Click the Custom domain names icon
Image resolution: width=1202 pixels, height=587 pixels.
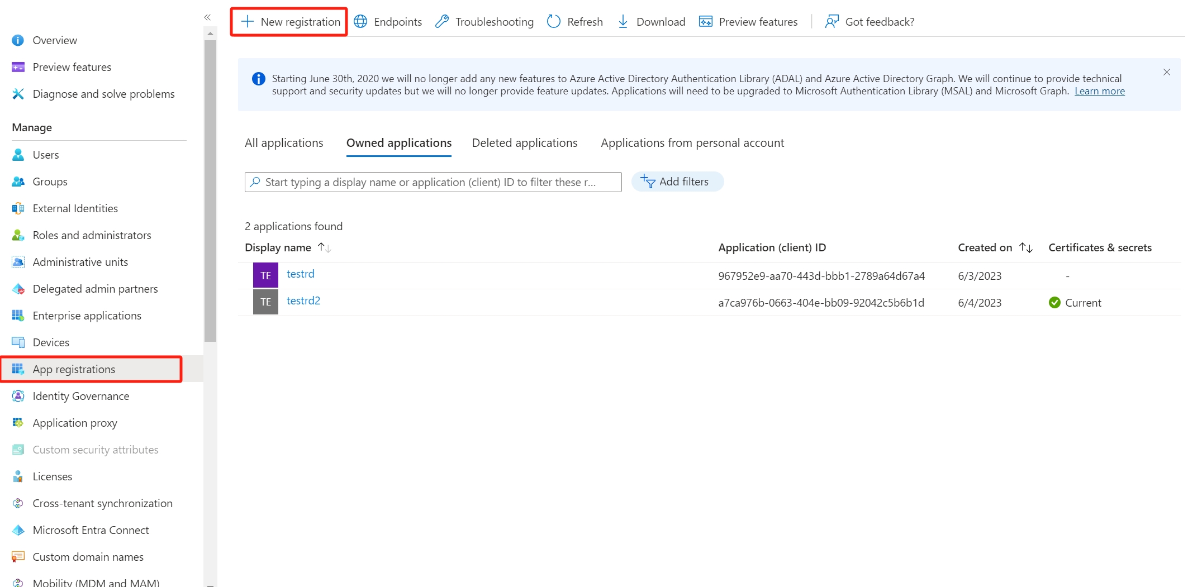click(18, 557)
